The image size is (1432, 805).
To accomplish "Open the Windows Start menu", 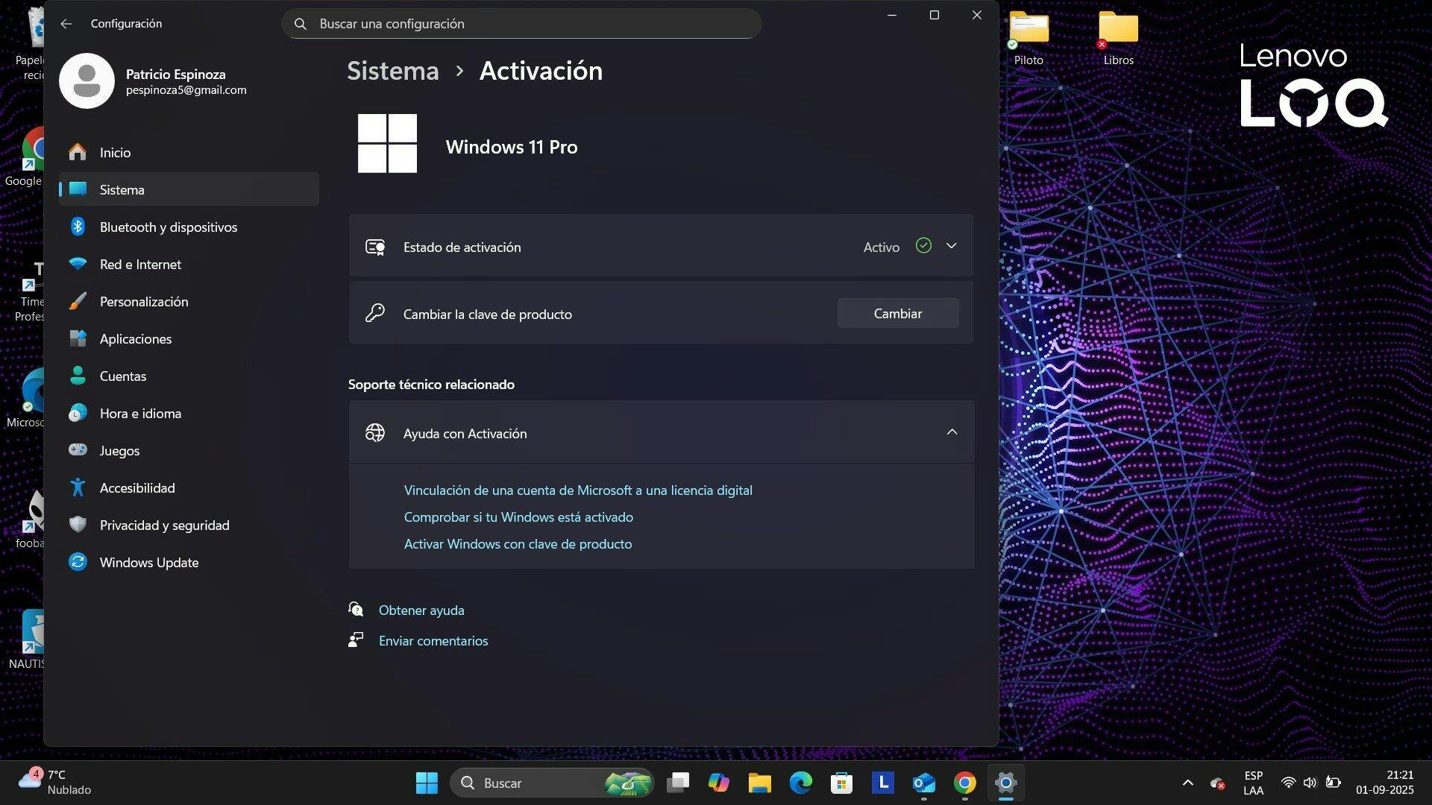I will coord(427,783).
